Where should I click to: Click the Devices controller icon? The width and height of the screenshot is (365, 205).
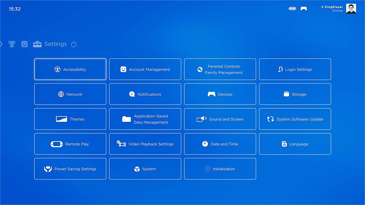pos(211,94)
